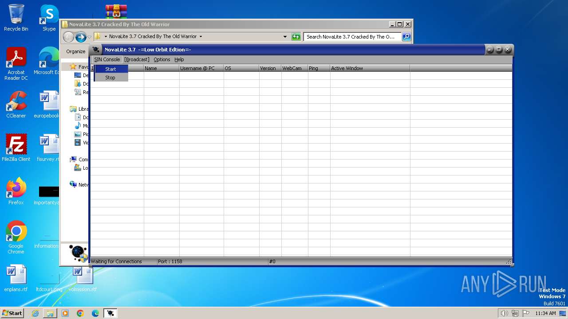The height and width of the screenshot is (319, 568).
Task: Click 'Port : 1158' status entry
Action: (x=170, y=261)
